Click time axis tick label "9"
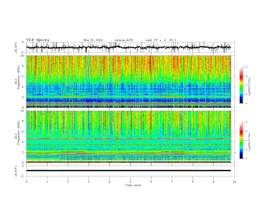Image resolution: width=264 pixels, height=204 pixels. [213, 182]
